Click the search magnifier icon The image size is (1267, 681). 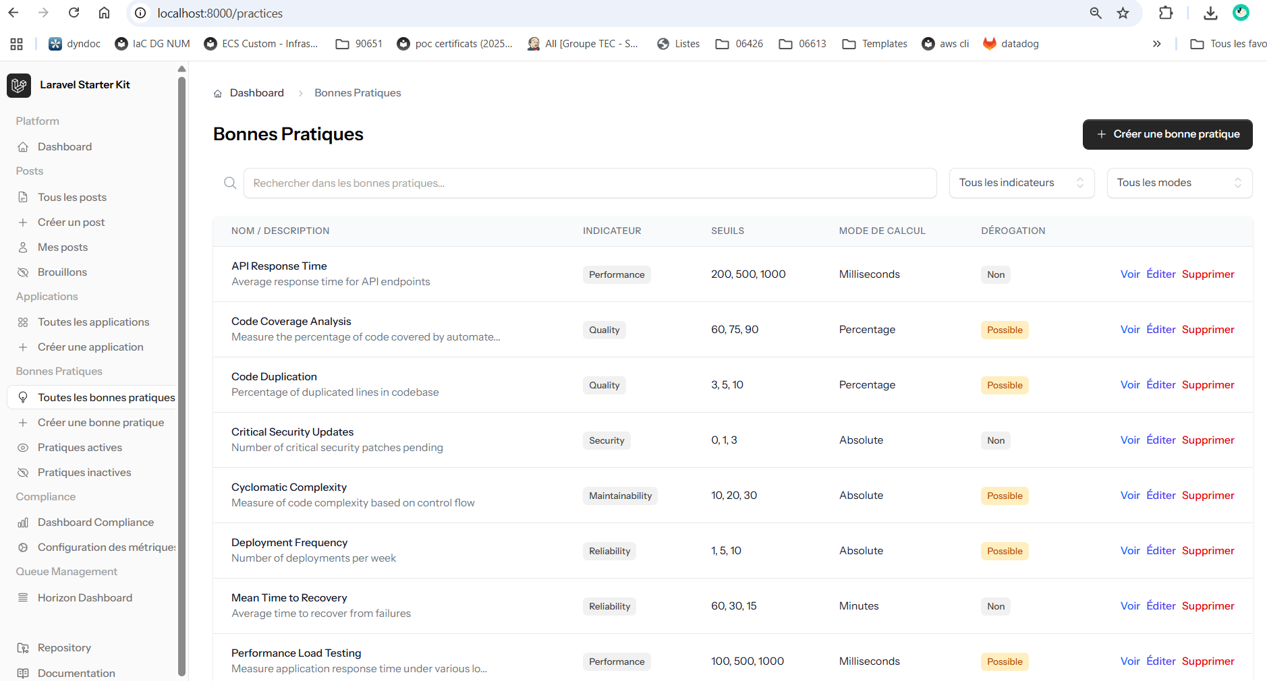point(230,183)
